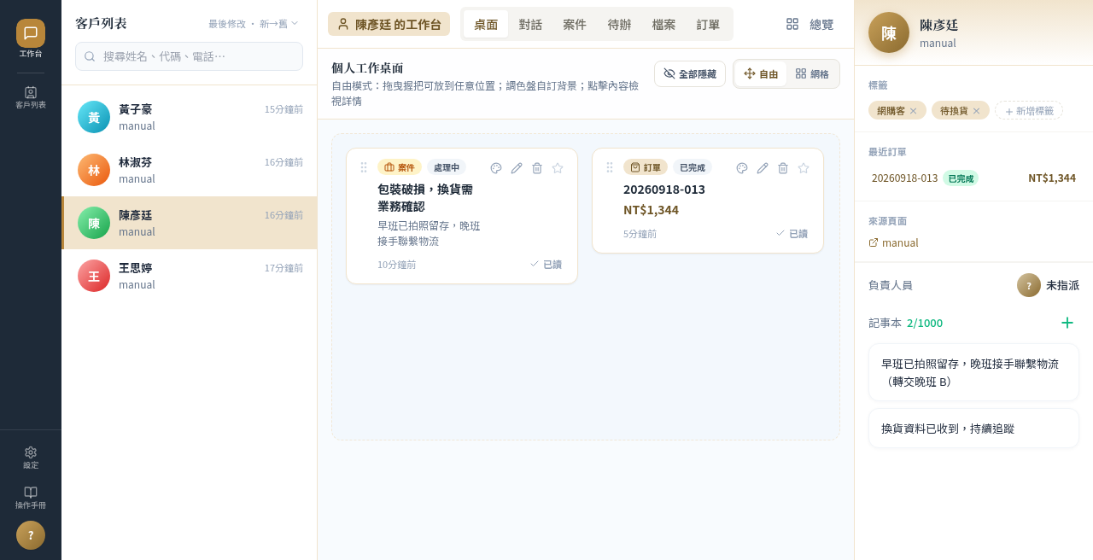Image resolution: width=1093 pixels, height=560 pixels.
Task: Click the 已完成 badge on order card
Action: pos(693,167)
